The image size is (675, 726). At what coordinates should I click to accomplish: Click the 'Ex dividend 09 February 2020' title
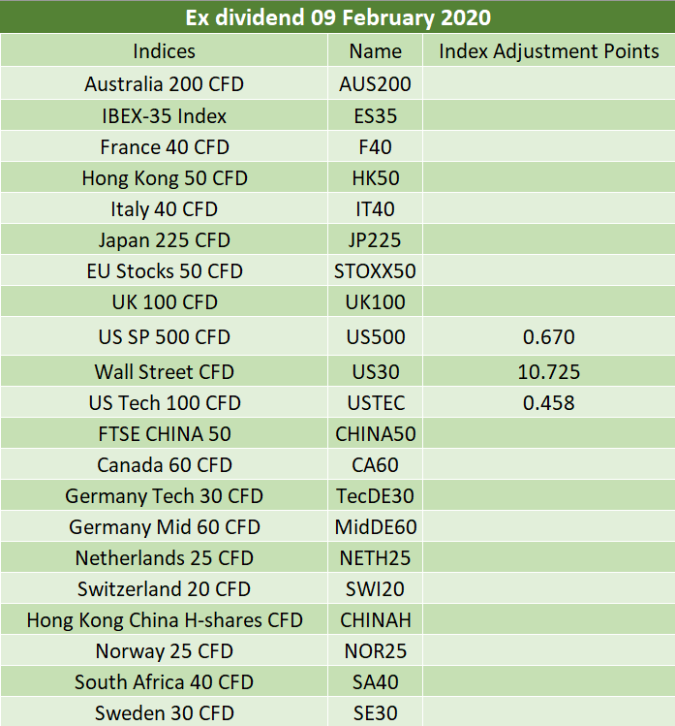click(338, 17)
